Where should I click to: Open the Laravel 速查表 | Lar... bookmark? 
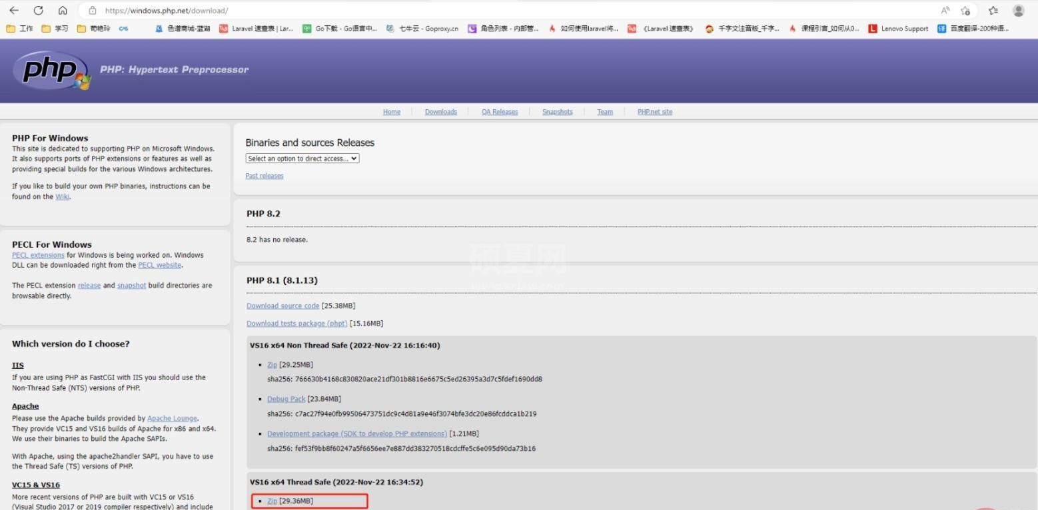click(x=257, y=29)
